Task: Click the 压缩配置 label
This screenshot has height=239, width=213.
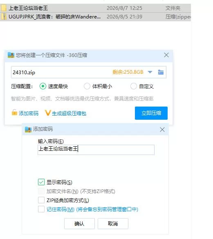Action: coord(22,86)
